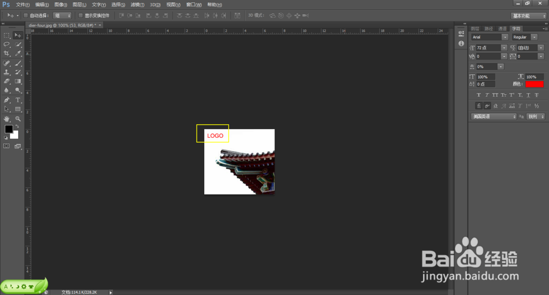
Task: Open the 滤镜(T) menu
Action: click(x=137, y=4)
